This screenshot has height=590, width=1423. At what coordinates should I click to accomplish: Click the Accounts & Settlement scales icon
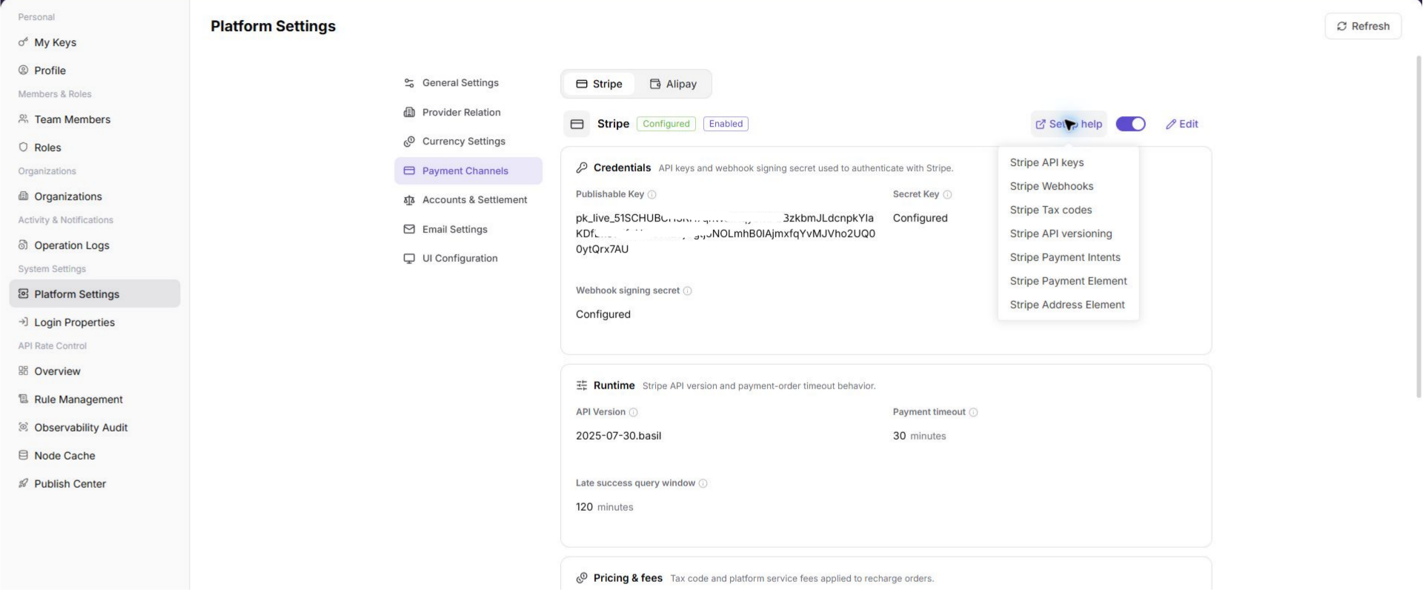[409, 200]
